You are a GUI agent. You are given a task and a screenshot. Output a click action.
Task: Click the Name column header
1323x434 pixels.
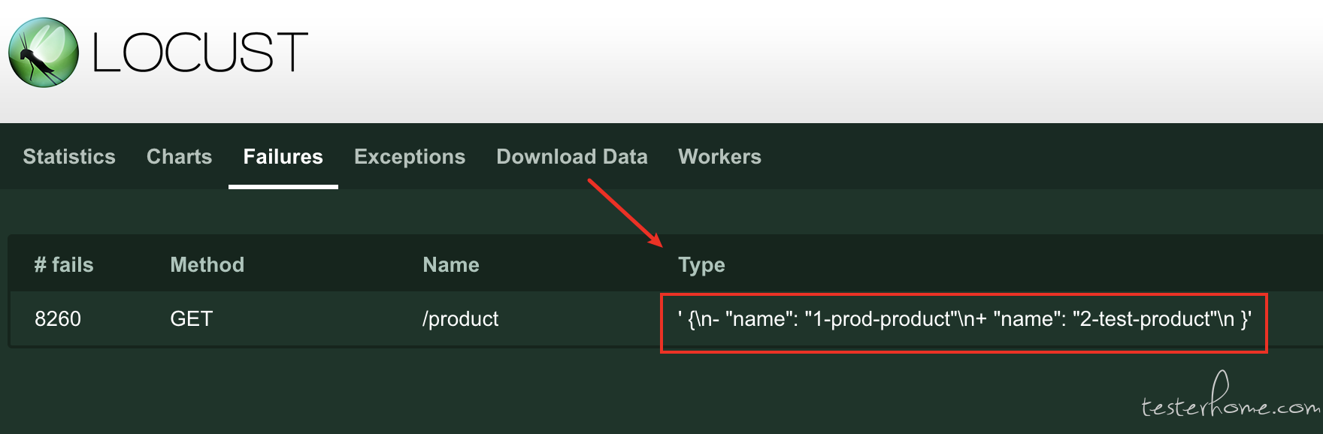tap(451, 264)
